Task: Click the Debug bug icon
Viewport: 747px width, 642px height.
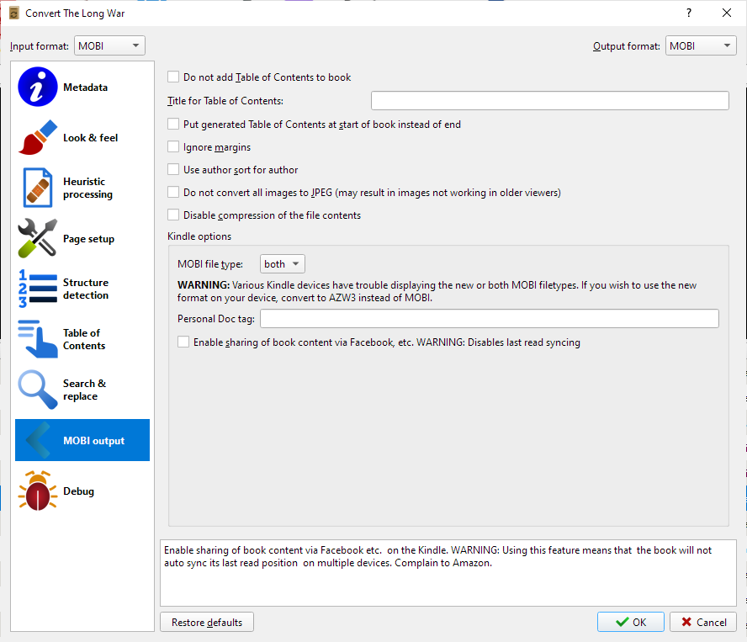Action: (x=38, y=491)
